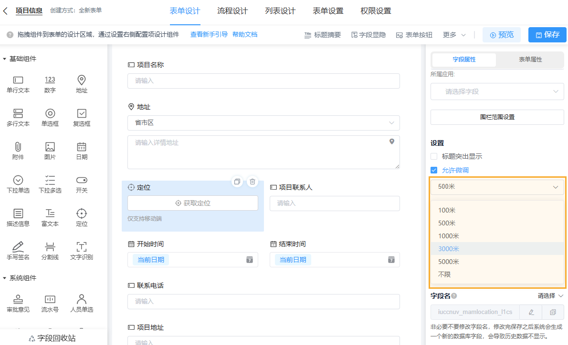Disable the 允许微调 checkbox
Viewport: 568px width, 345px height.
[x=434, y=170]
